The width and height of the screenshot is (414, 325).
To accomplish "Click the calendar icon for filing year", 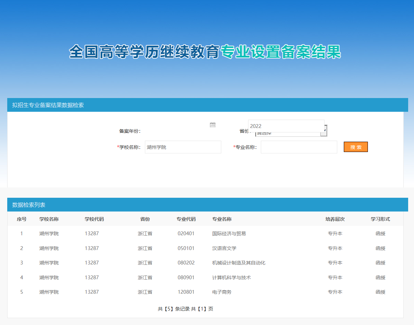I will (213, 125).
